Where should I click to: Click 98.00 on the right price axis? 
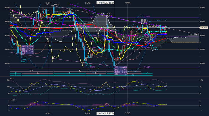click(x=202, y=21)
